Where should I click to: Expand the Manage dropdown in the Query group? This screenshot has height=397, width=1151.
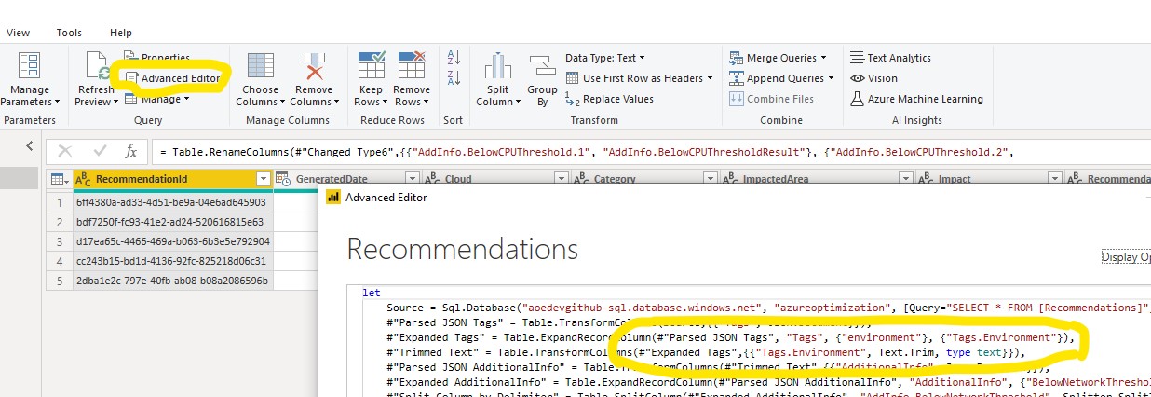[x=185, y=99]
